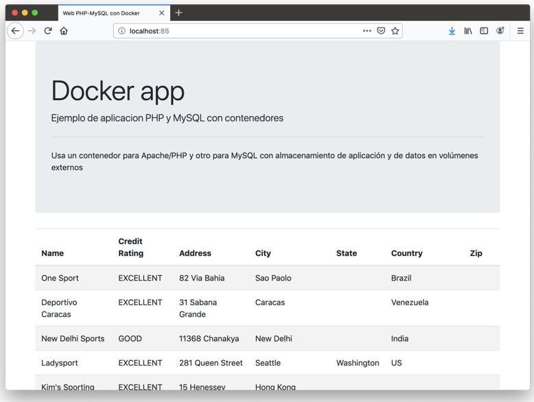Open the Firefox home page
The image size is (534, 402).
tap(64, 31)
